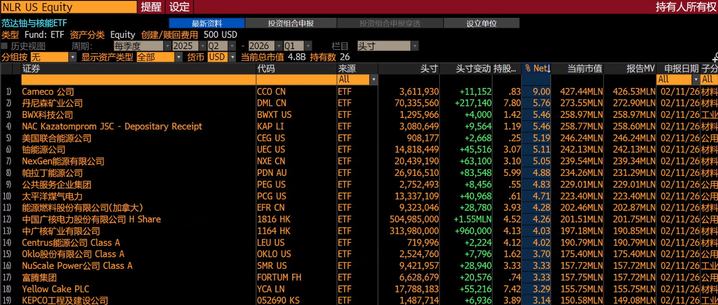
Task: Click the 设定 settings menu
Action: pyautogui.click(x=179, y=7)
